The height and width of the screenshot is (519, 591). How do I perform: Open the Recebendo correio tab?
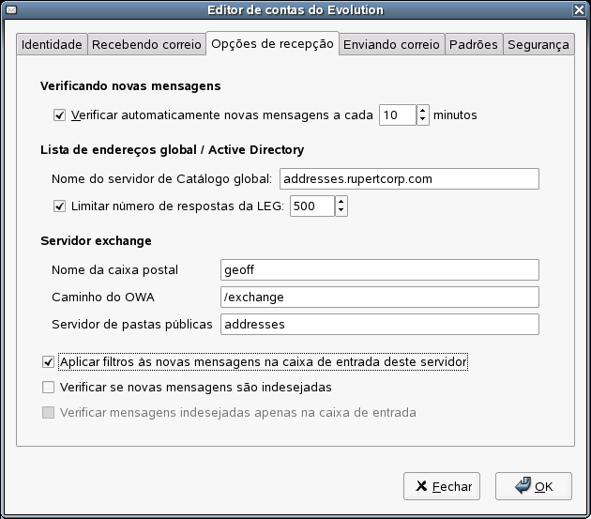click(x=146, y=44)
